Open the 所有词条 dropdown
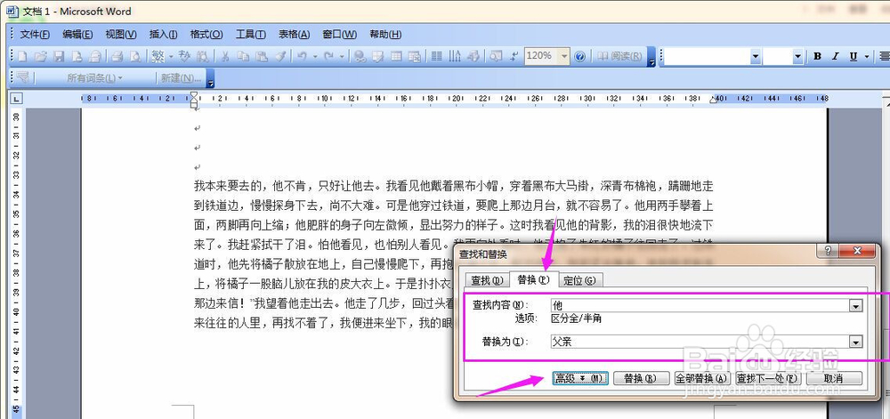The image size is (890, 419). [94, 78]
